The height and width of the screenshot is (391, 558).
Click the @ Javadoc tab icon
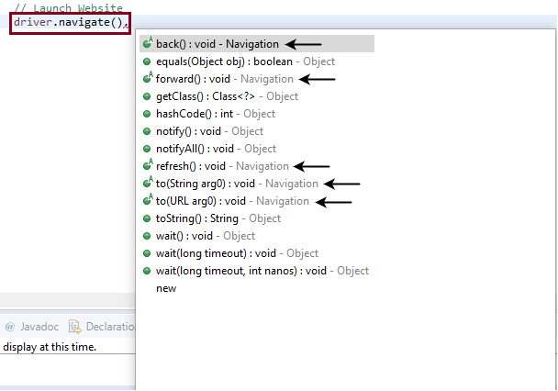pyautogui.click(x=10, y=327)
